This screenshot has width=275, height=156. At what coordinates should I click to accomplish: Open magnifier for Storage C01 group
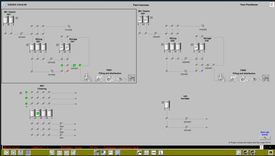(x=57, y=44)
